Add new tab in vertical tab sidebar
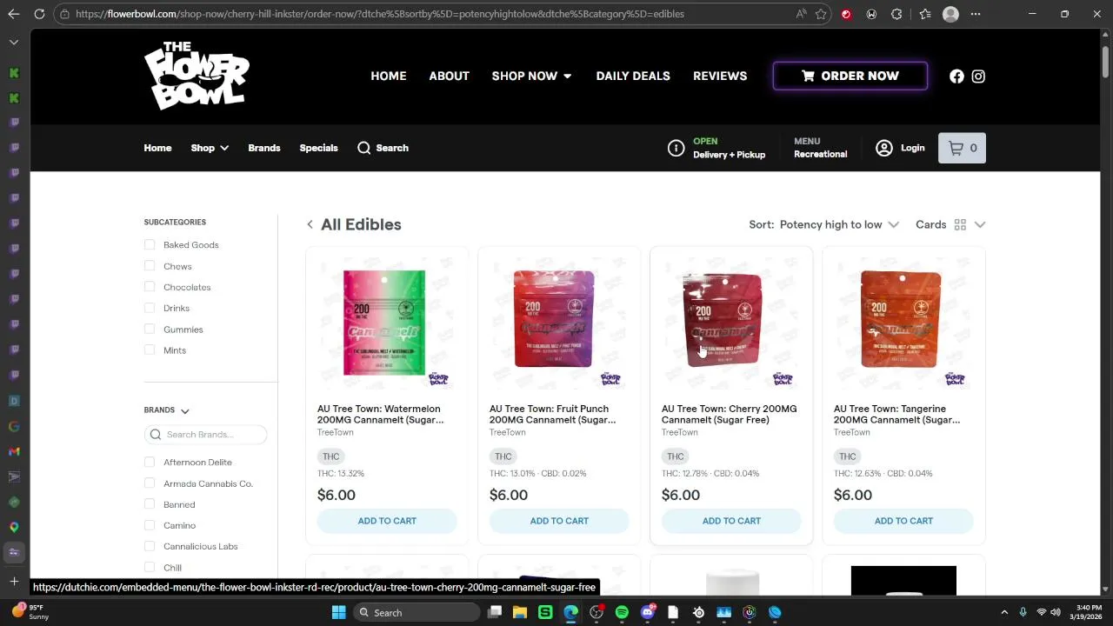The height and width of the screenshot is (626, 1113). click(14, 581)
